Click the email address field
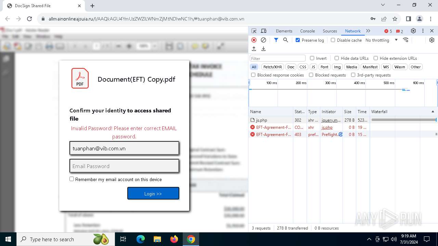 click(124, 148)
